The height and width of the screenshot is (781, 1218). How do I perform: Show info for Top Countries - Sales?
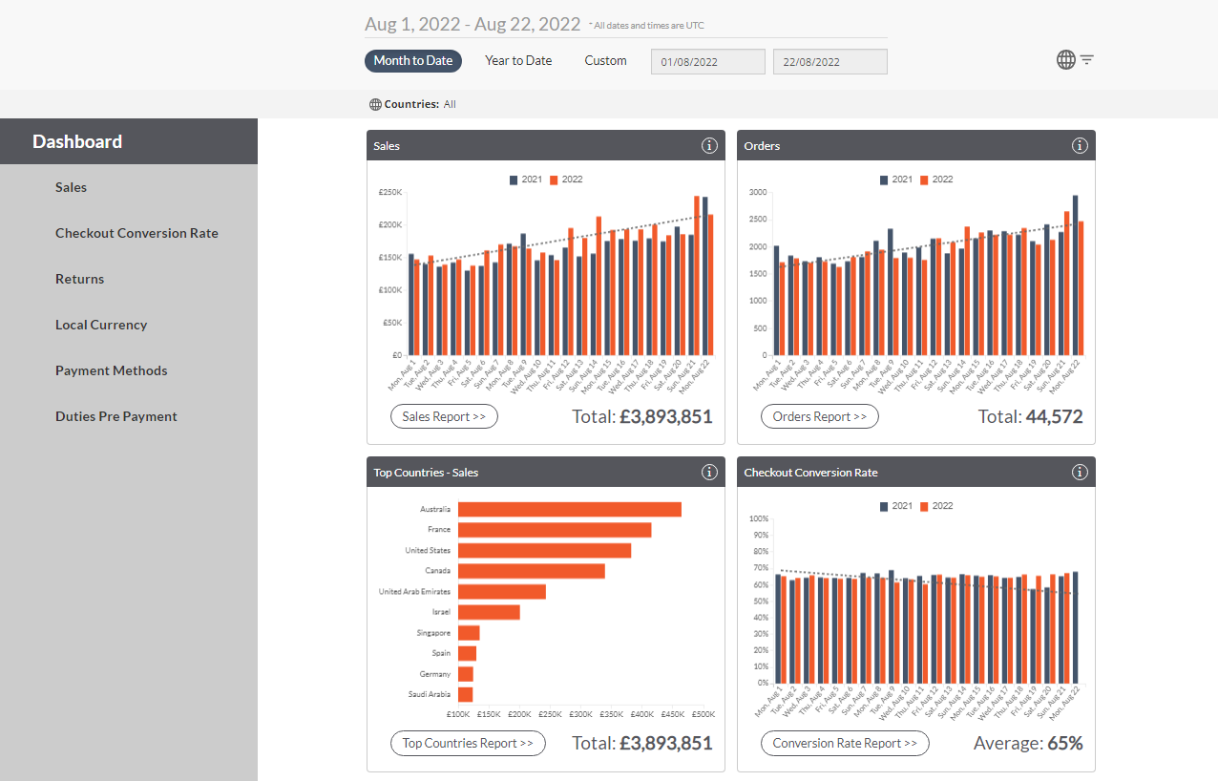click(x=709, y=473)
